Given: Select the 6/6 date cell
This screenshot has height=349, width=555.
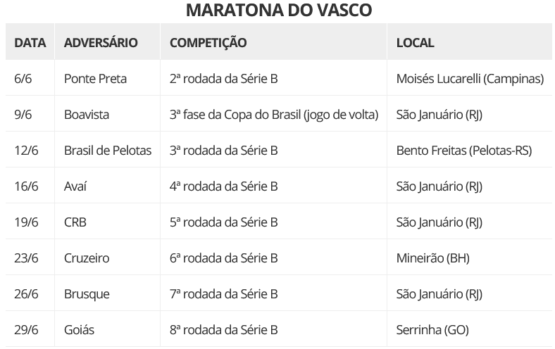Looking at the screenshot, I should (23, 79).
